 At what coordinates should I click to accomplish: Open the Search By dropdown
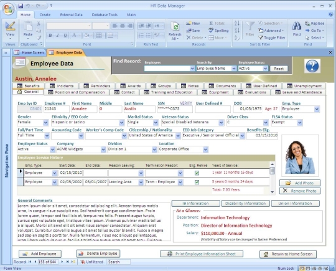click(x=234, y=69)
